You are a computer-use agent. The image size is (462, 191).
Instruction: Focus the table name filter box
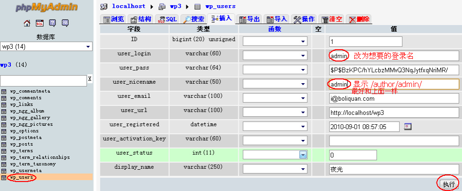44,81
